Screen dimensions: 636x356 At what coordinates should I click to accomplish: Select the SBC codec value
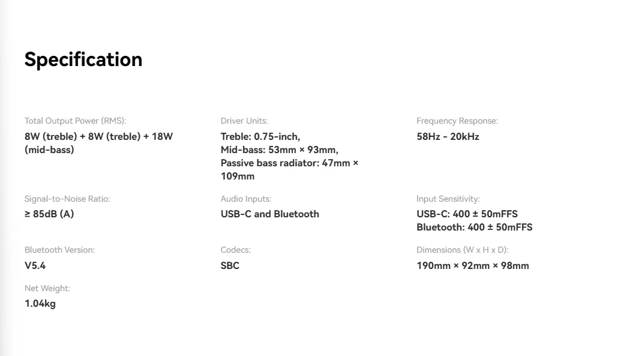point(230,266)
